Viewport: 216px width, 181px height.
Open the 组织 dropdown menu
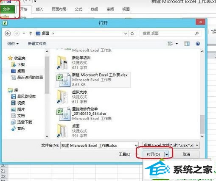pos(13,44)
